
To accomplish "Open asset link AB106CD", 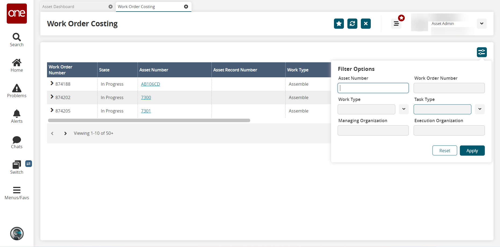I will click(x=150, y=84).
